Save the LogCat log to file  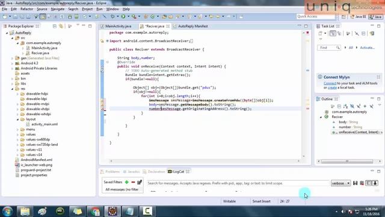click(355, 183)
